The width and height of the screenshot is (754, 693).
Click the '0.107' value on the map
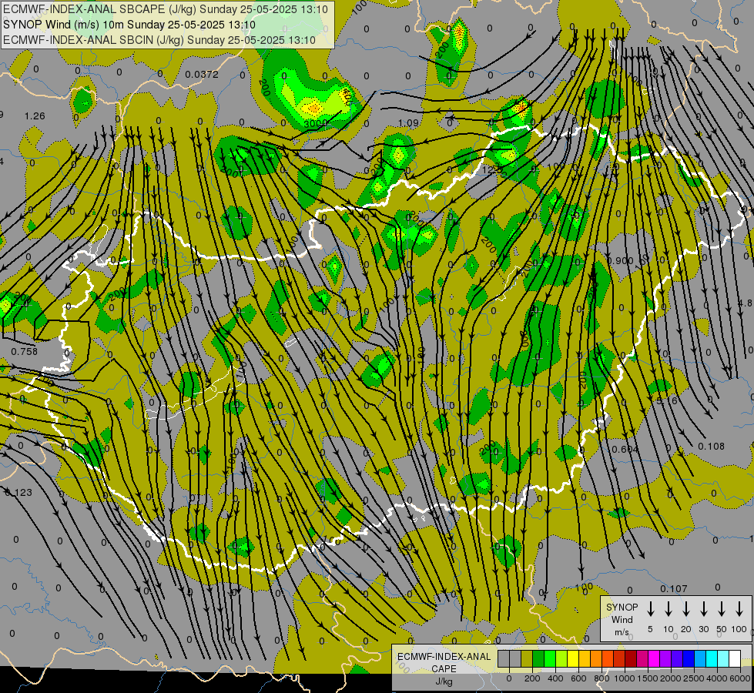click(674, 588)
